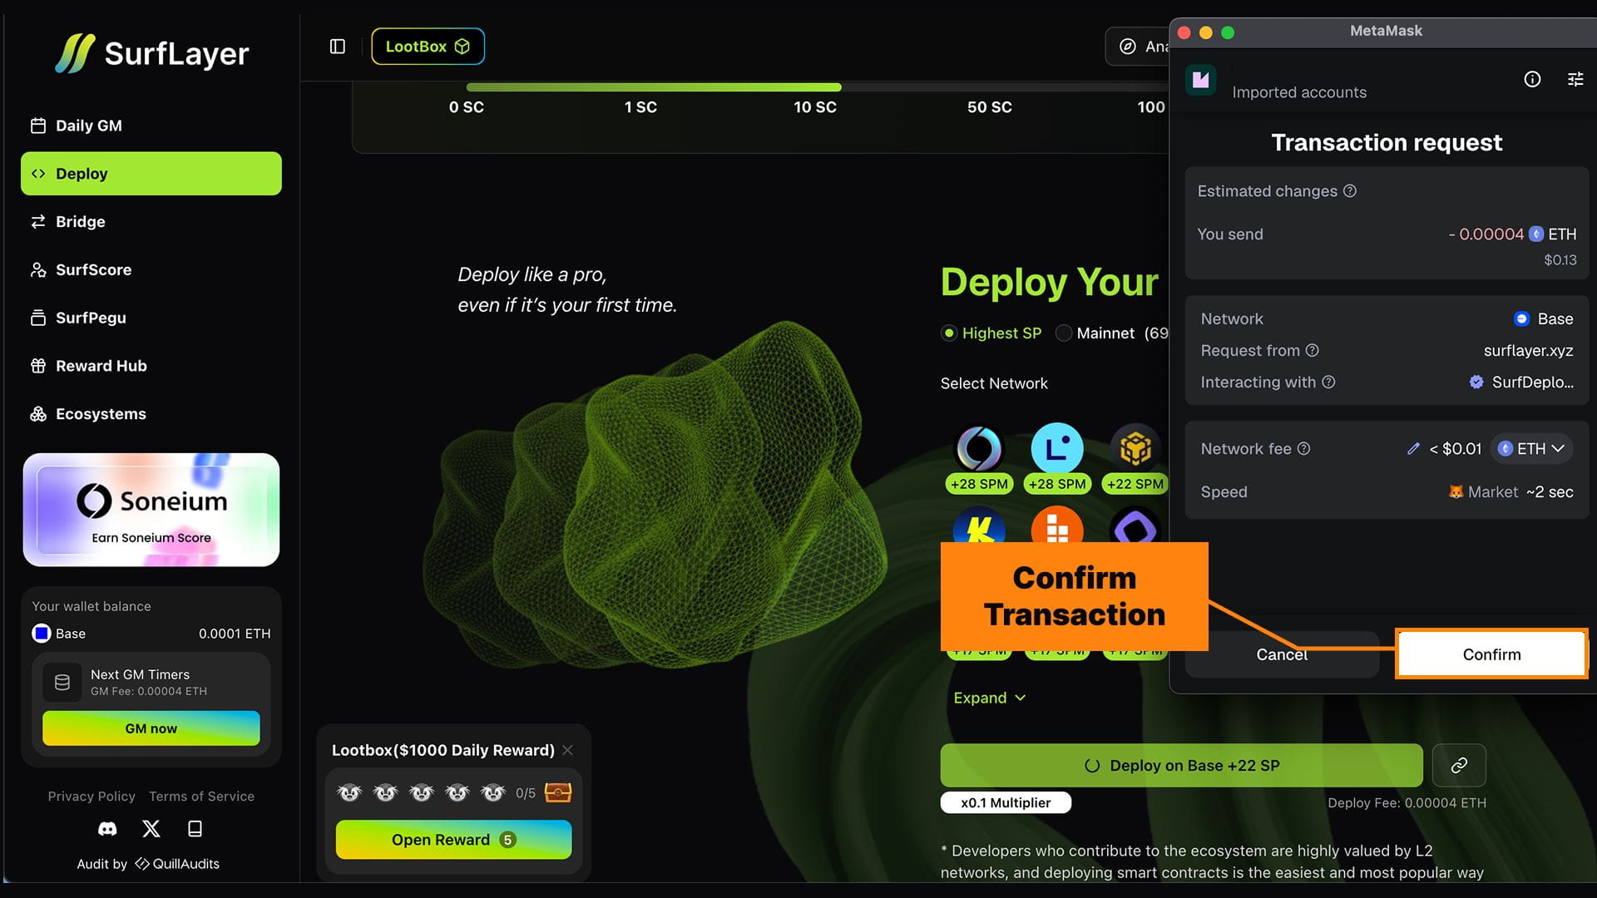The height and width of the screenshot is (898, 1597).
Task: Click the sidebar collapse panel icon
Action: 337,47
